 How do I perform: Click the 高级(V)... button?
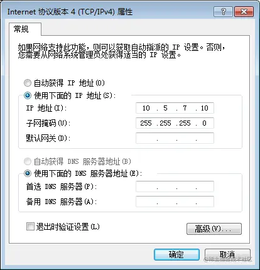pyautogui.click(x=214, y=229)
